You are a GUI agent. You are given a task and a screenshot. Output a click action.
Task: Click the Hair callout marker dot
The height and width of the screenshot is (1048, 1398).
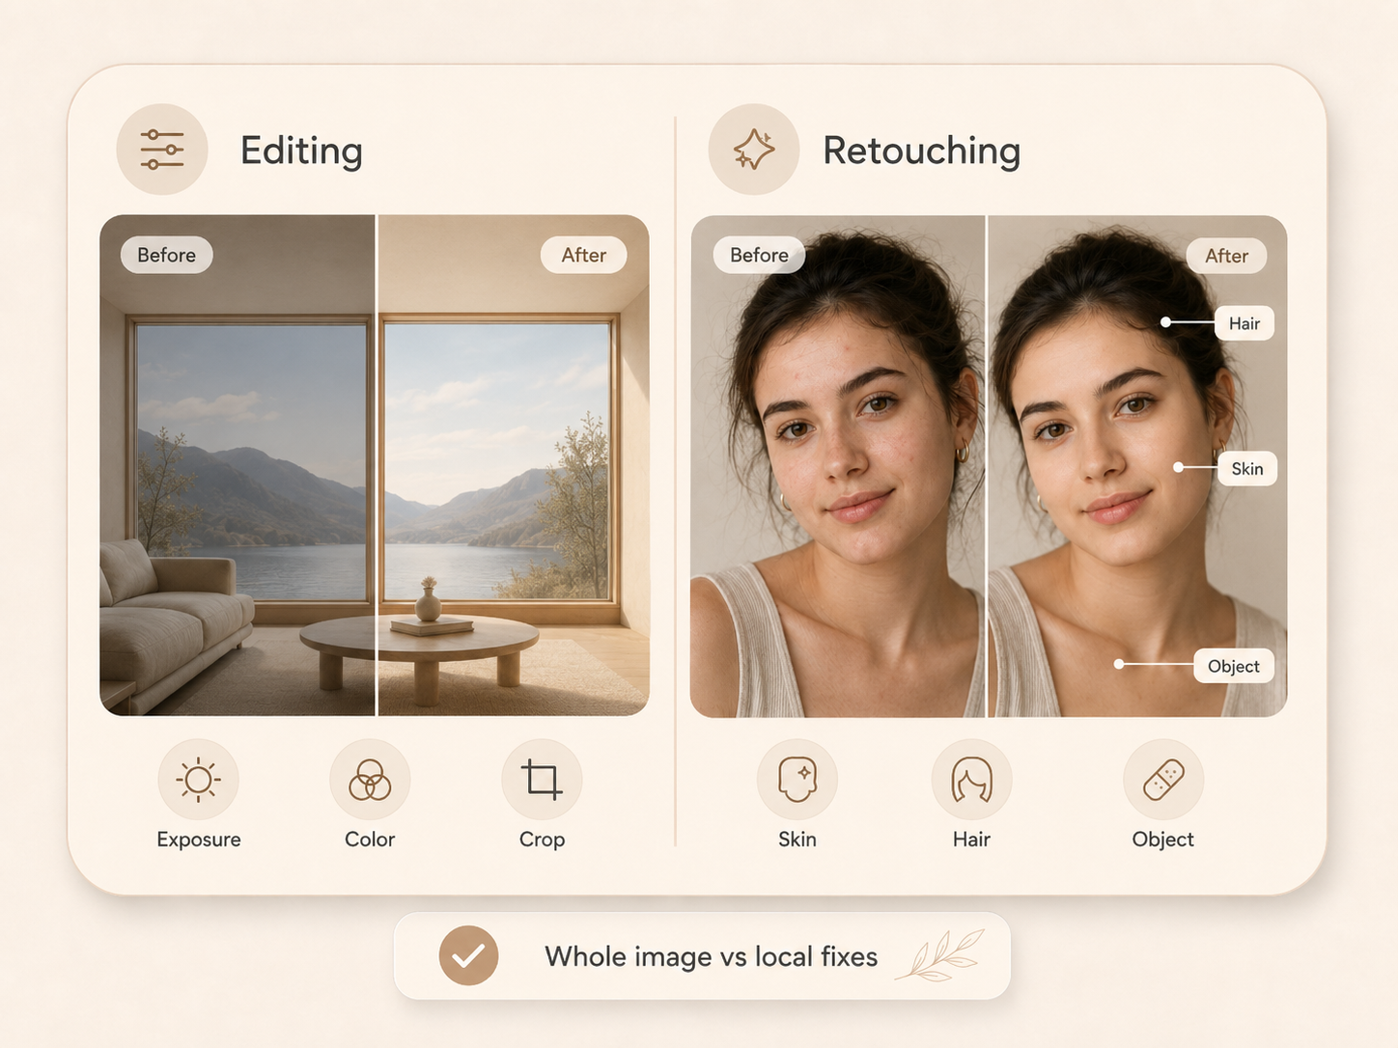[1165, 322]
